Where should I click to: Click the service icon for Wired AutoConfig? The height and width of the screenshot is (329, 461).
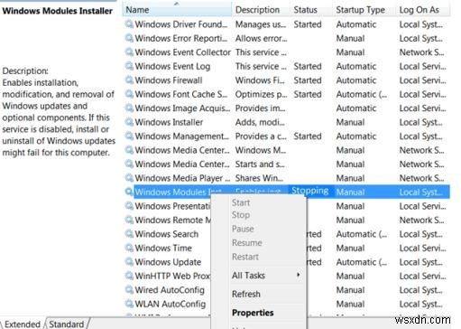coord(129,290)
